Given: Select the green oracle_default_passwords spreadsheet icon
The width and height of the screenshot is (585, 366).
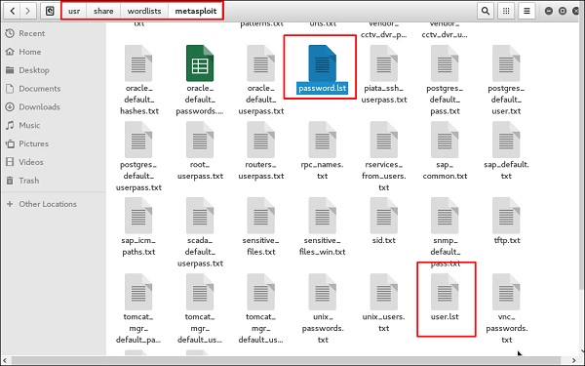Looking at the screenshot, I should click(x=200, y=63).
